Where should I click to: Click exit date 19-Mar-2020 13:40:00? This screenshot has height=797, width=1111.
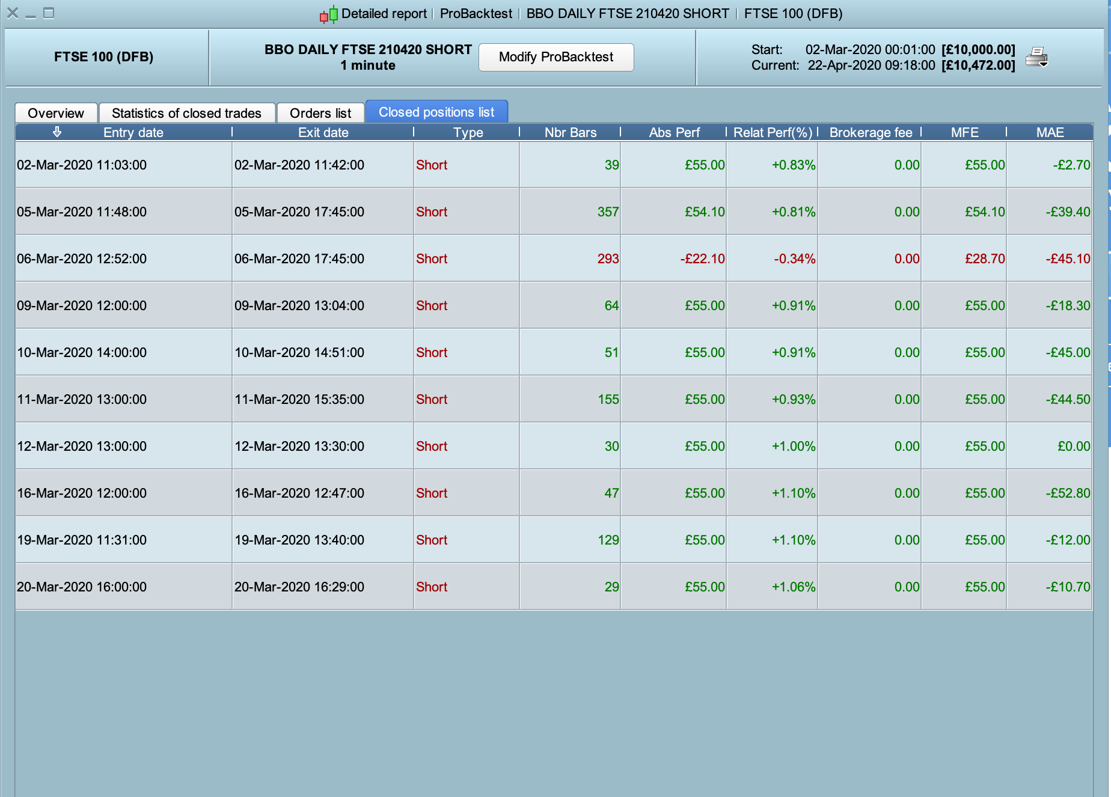pos(299,540)
